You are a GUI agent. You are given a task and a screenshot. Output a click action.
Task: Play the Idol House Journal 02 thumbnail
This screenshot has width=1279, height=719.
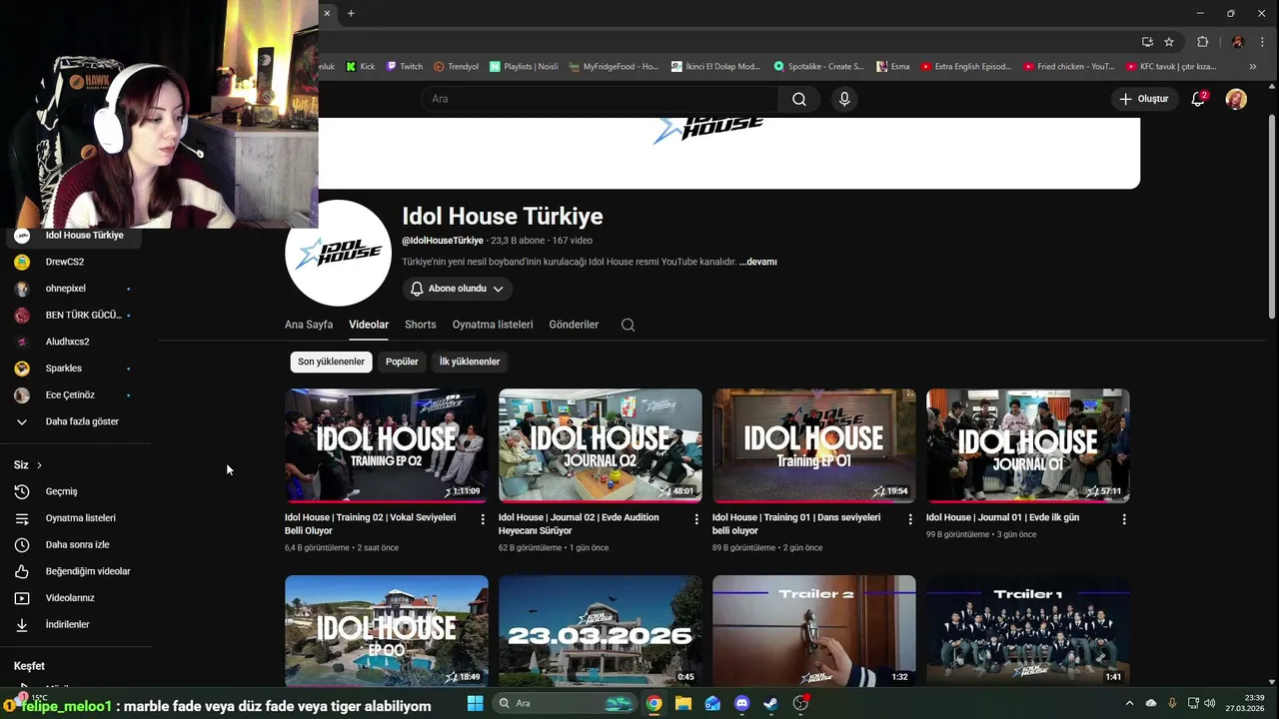pos(601,445)
